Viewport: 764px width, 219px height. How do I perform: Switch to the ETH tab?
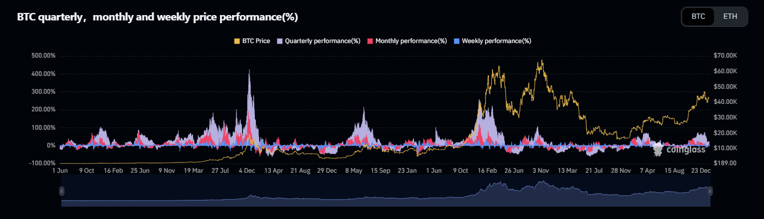point(730,16)
